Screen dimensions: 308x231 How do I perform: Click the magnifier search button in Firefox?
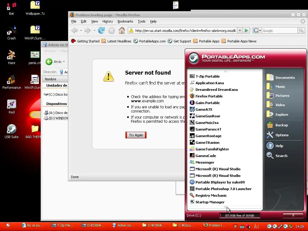coord(301,30)
